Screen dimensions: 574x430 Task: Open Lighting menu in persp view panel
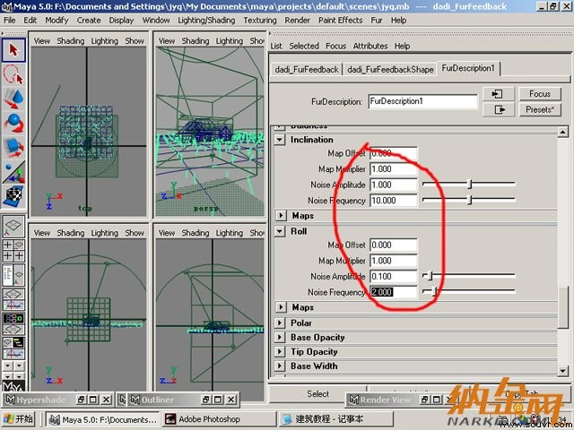[x=230, y=41]
